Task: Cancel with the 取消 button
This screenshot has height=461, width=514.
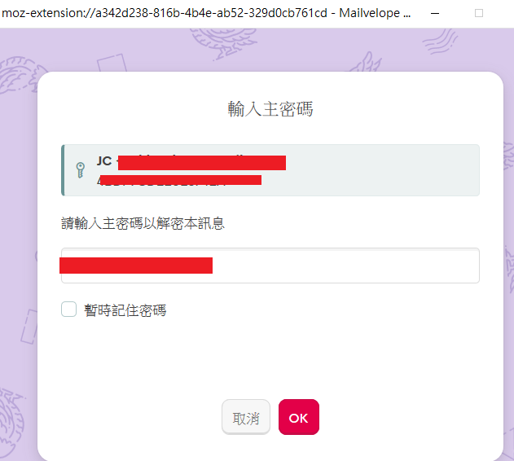Action: tap(246, 417)
